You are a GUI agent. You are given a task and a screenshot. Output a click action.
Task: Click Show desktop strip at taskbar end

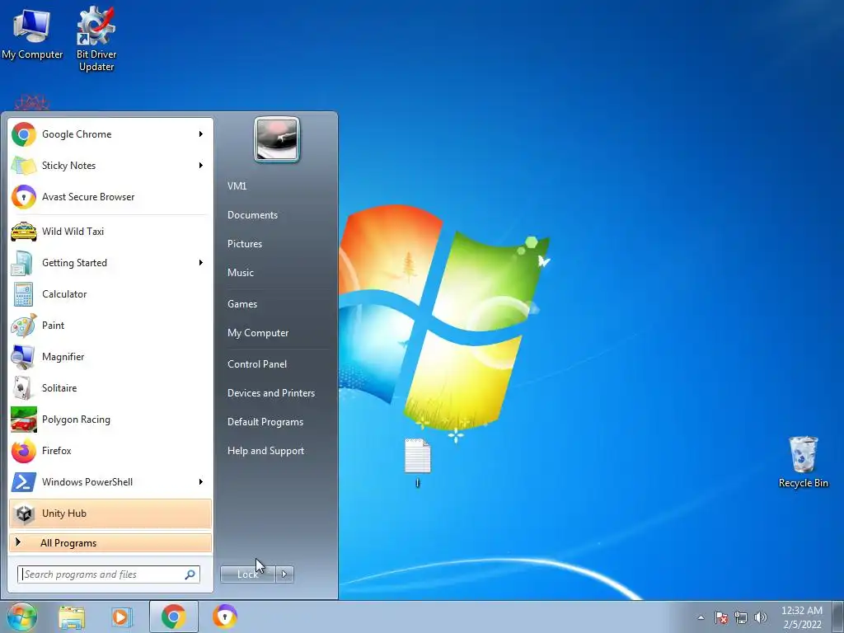[838, 617]
